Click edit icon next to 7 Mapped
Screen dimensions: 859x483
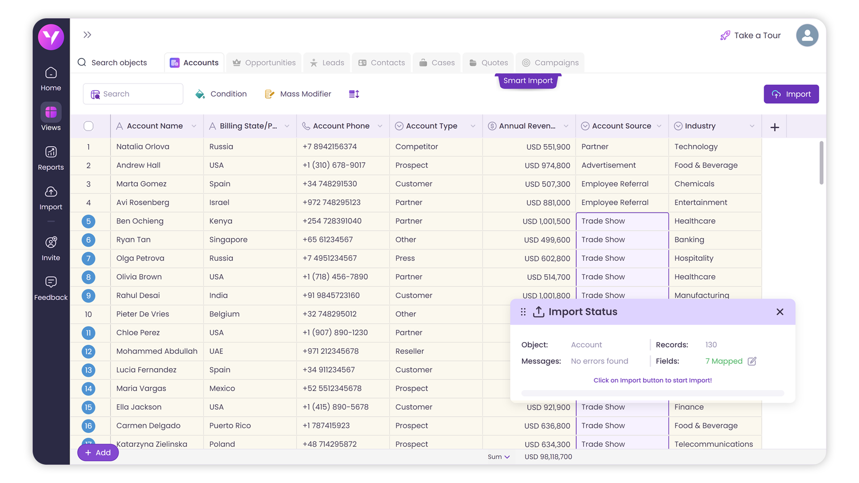tap(752, 361)
